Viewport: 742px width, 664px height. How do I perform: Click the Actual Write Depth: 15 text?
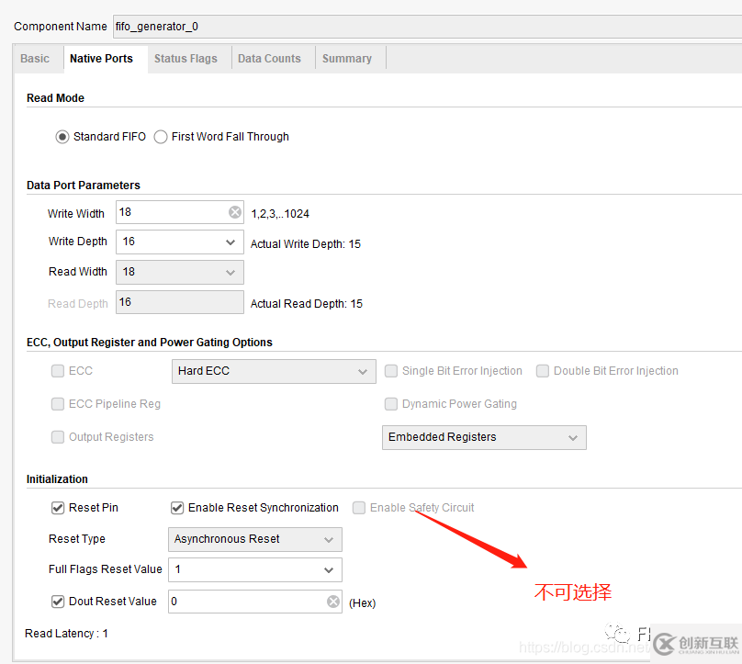pos(305,244)
